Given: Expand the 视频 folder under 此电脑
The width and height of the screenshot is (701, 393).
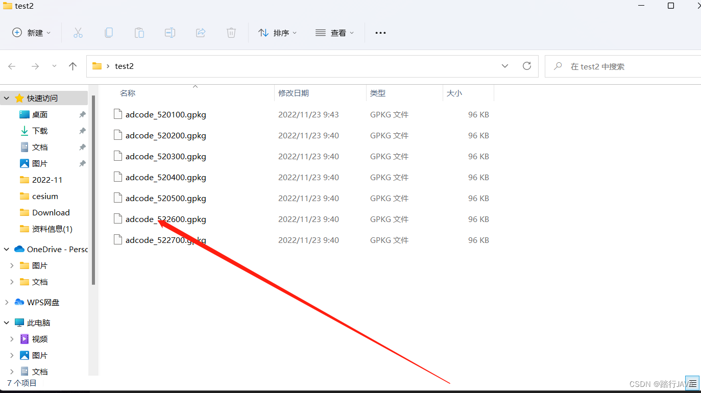Looking at the screenshot, I should pos(12,339).
